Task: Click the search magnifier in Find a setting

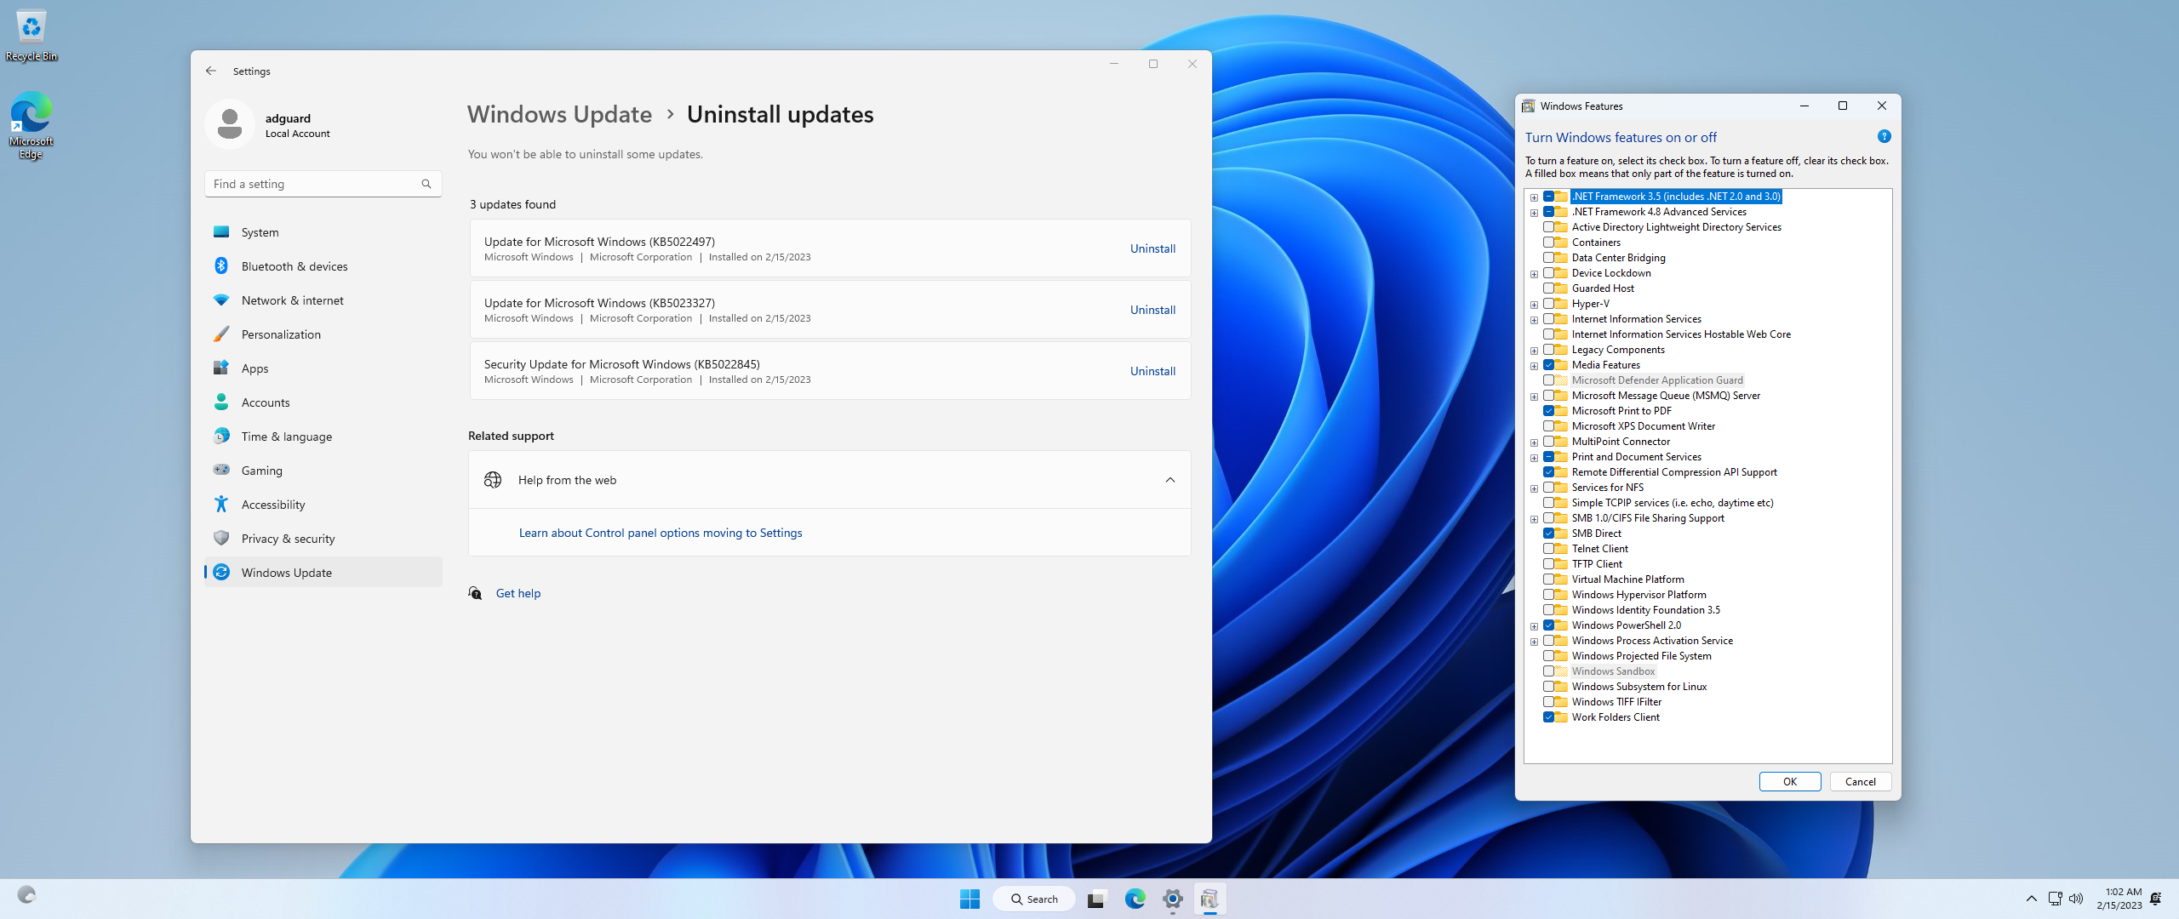Action: coord(426,184)
